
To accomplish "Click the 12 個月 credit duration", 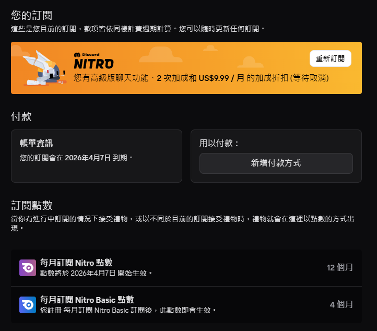I will point(339,267).
